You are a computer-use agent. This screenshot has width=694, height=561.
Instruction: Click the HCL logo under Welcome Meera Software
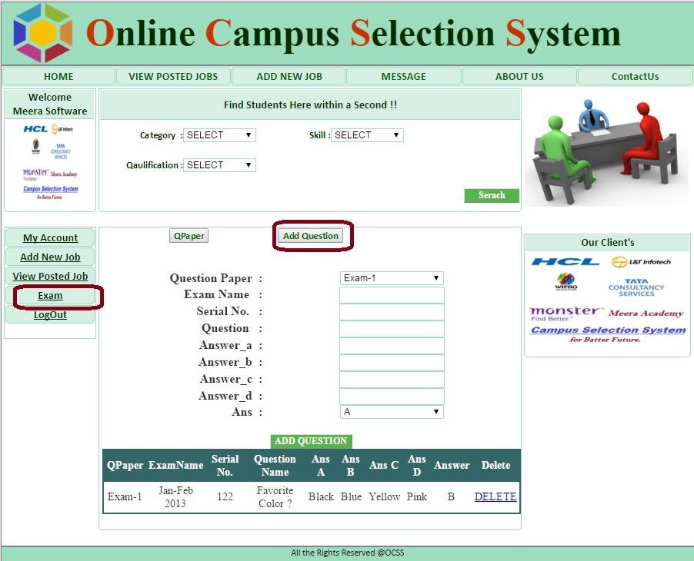(34, 129)
